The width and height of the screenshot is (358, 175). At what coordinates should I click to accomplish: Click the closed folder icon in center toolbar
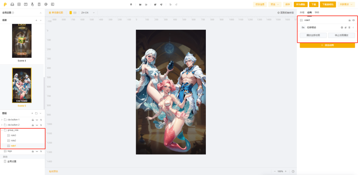(x=140, y=5)
